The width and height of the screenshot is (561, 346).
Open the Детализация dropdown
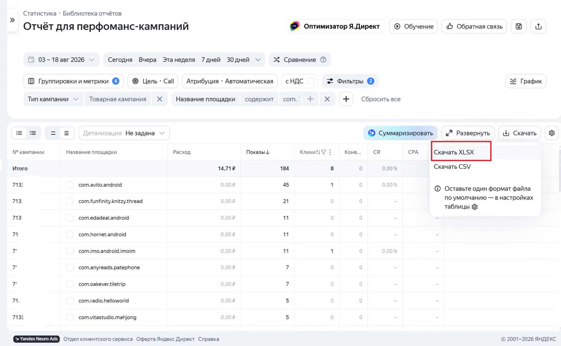(x=124, y=133)
